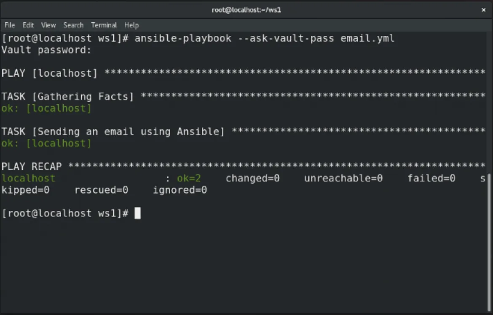Open the File menu
Image resolution: width=493 pixels, height=315 pixels.
pyautogui.click(x=9, y=25)
